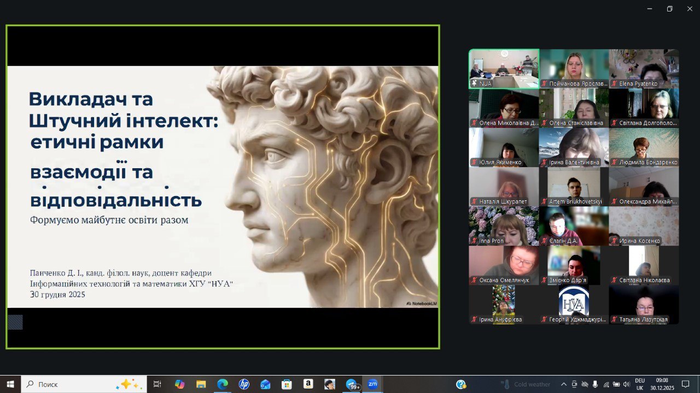Click the Task View button
The height and width of the screenshot is (393, 700).
click(157, 384)
